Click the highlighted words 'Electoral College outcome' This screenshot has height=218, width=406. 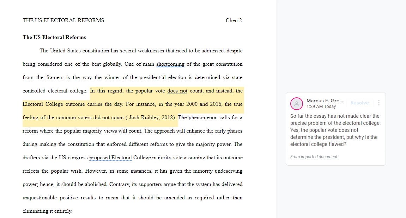click(54, 104)
